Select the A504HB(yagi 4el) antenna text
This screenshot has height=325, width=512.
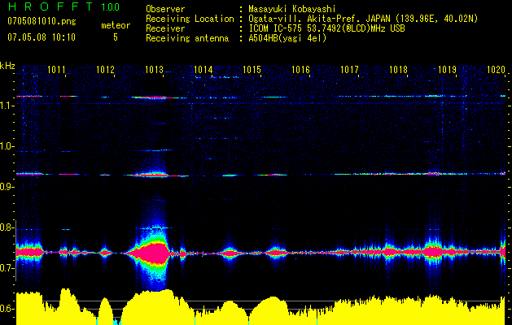tap(287, 38)
